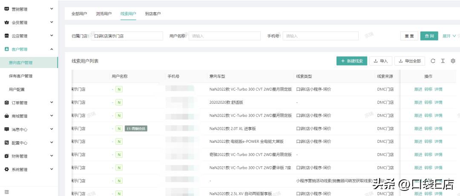Viewport: 460px width, 196px height.
Task: Focus the 用户名称 input field
Action: 224,36
